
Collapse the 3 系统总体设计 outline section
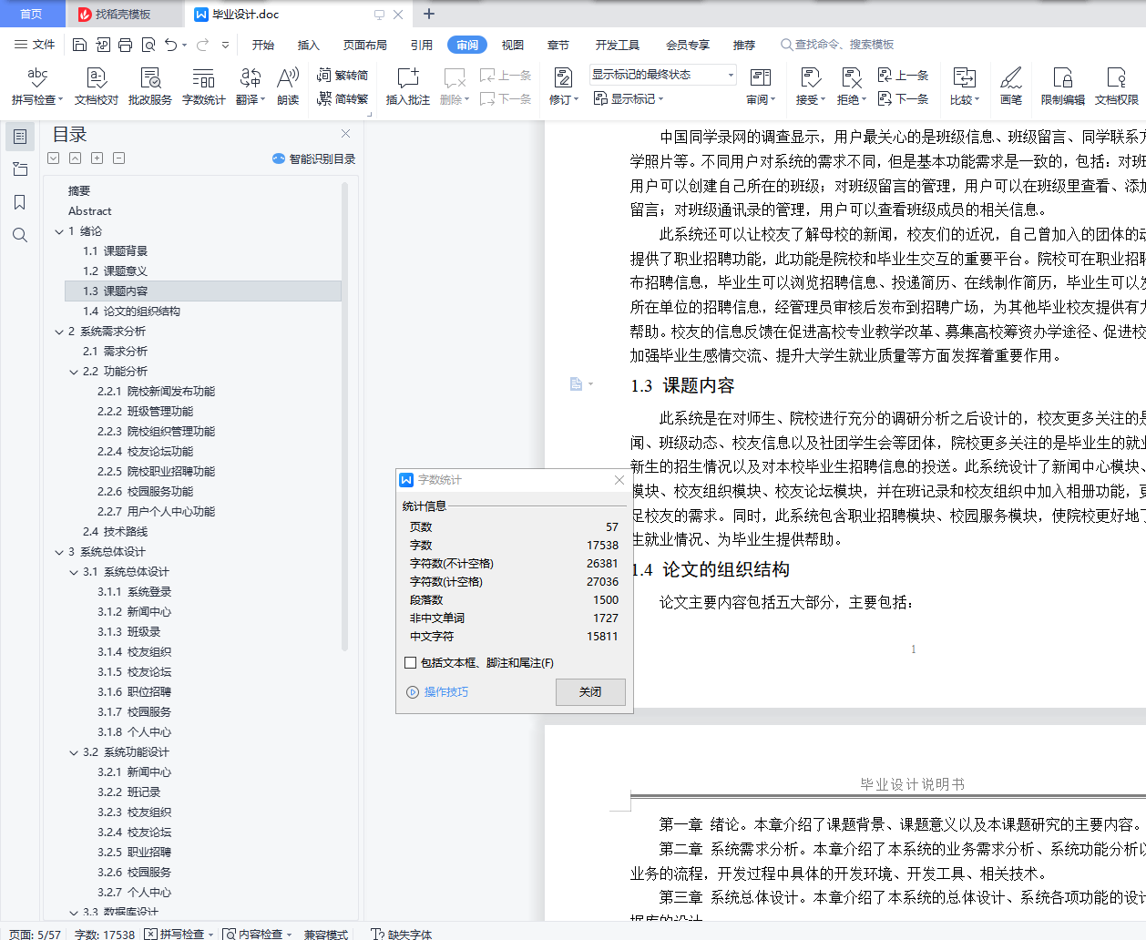59,552
